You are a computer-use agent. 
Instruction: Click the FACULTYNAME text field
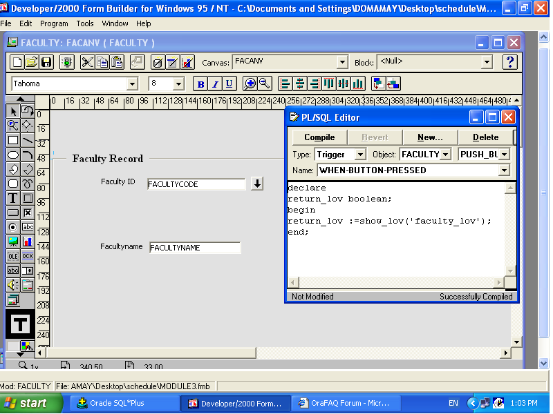195,248
